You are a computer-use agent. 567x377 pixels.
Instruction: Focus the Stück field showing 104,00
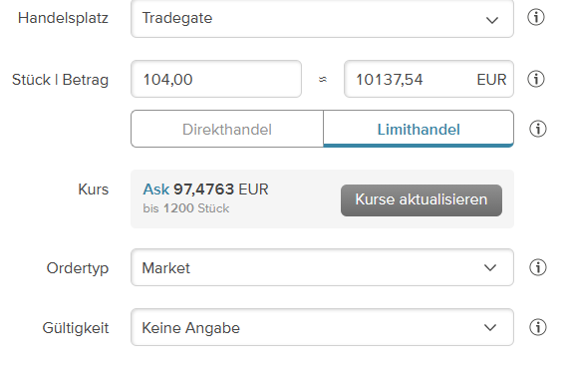(x=216, y=79)
